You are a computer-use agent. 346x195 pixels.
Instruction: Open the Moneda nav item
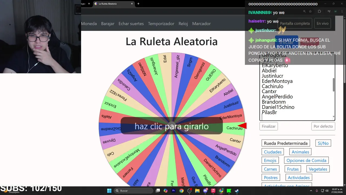[x=89, y=24]
